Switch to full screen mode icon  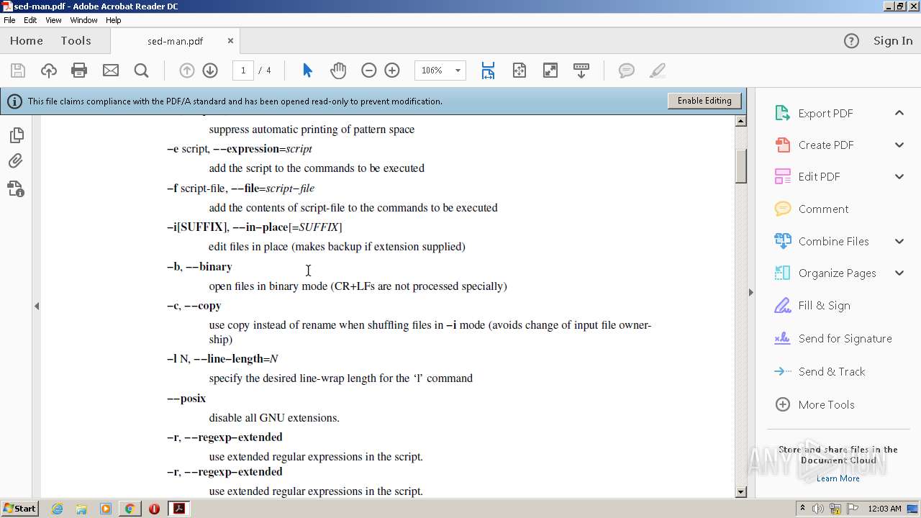(550, 71)
